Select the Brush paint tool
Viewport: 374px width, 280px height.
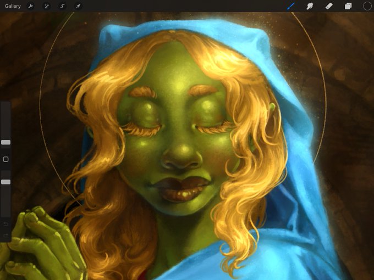click(x=290, y=6)
